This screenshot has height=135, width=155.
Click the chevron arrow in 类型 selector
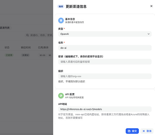click(148, 34)
